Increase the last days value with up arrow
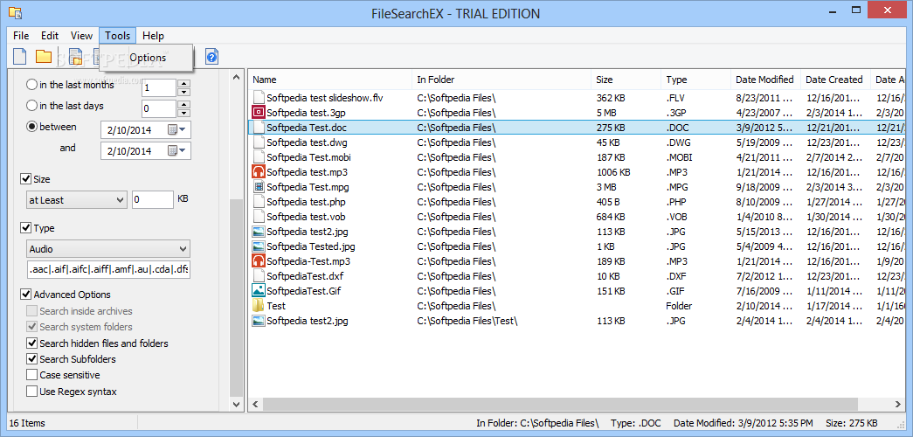913x437 pixels. (x=184, y=104)
